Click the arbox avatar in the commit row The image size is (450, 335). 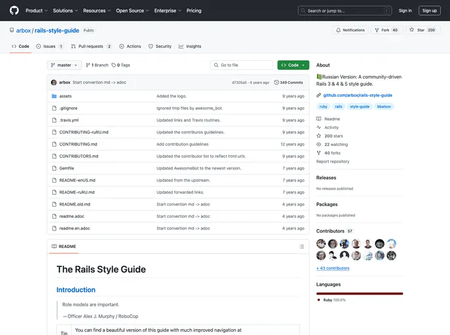tap(54, 82)
